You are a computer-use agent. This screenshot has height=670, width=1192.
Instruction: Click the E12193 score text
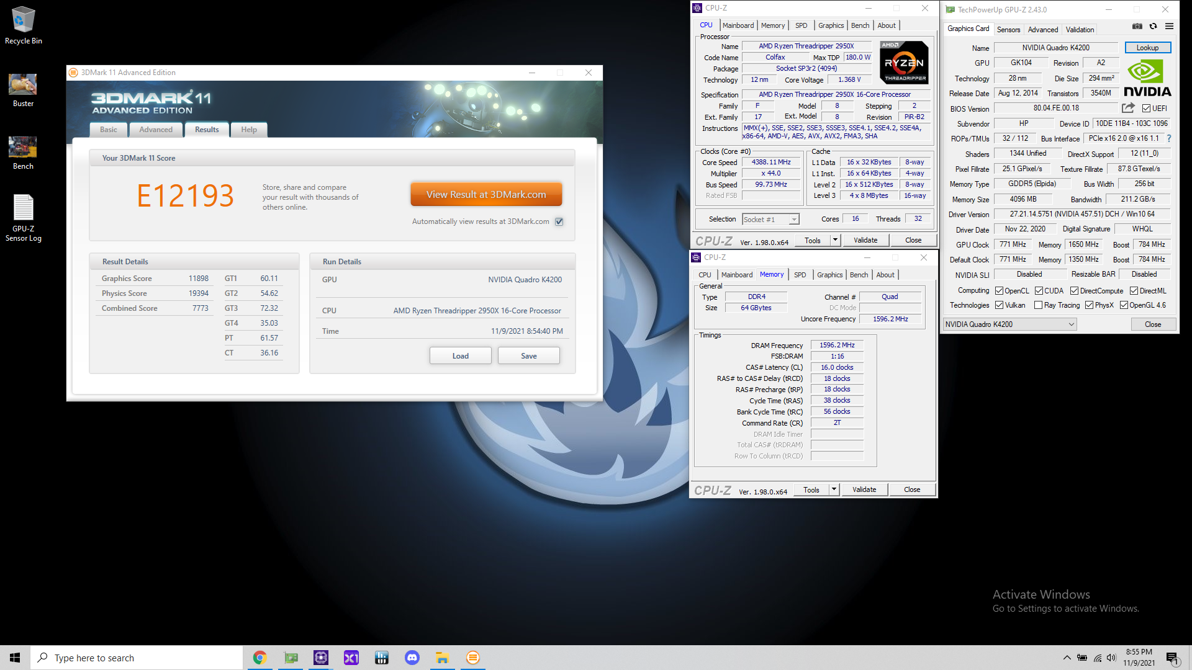(185, 196)
